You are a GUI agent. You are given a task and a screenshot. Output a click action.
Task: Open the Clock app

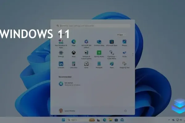point(86,65)
